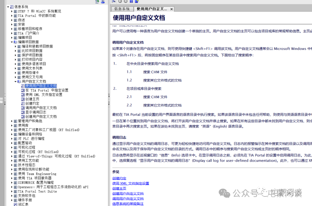The width and height of the screenshot is (312, 206).
Task: Select 比较项目数据 in the tree
Action: tap(32, 51)
